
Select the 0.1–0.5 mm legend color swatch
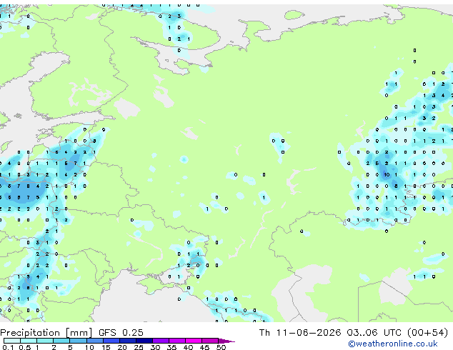[x=12, y=341]
